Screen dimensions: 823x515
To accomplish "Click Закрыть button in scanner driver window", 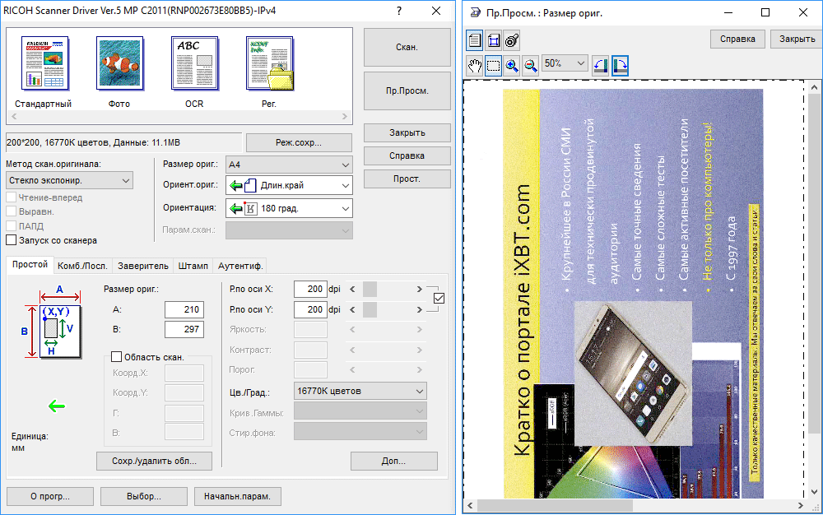I will click(407, 132).
